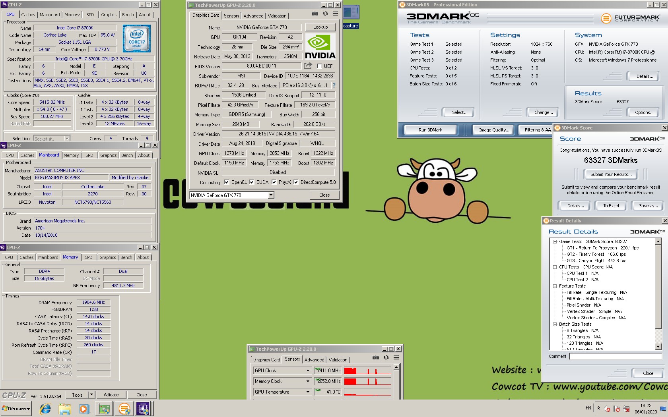
Task: Click the Save as... button
Action: coord(648,206)
